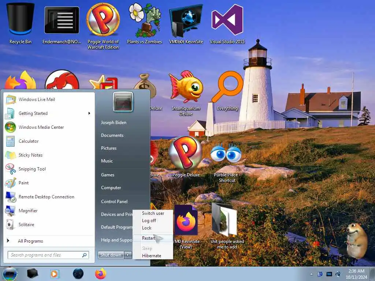
Task: Select the red lobster desktop icon
Action: click(62, 79)
